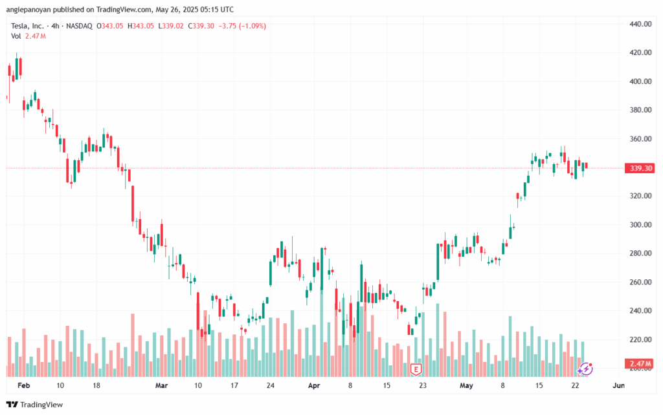Click the 400.00 price axis label
Screen dimensions: 663x415
pyautogui.click(x=640, y=81)
